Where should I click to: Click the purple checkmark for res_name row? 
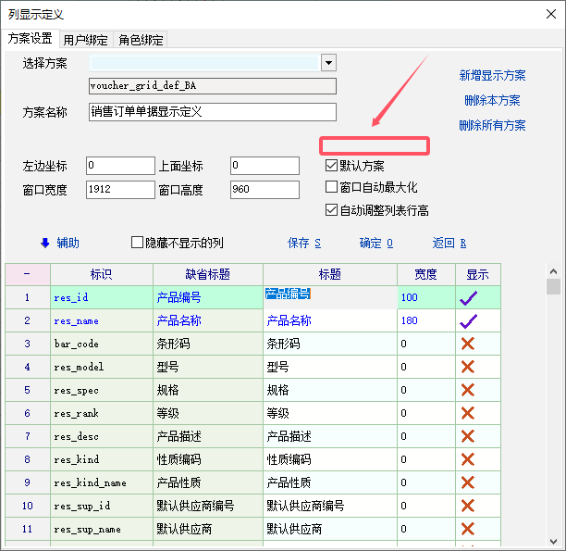pos(468,320)
